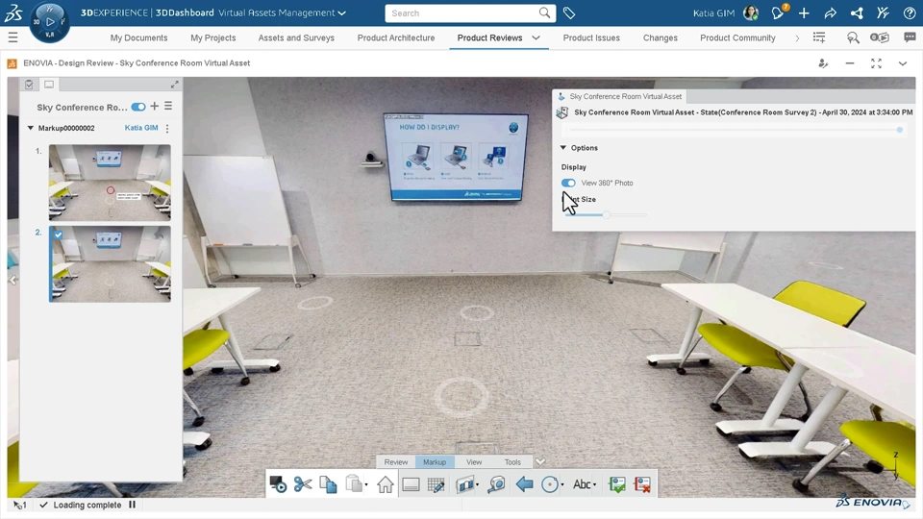Image resolution: width=923 pixels, height=519 pixels.
Task: Open the left hamburger menu
Action: point(12,37)
